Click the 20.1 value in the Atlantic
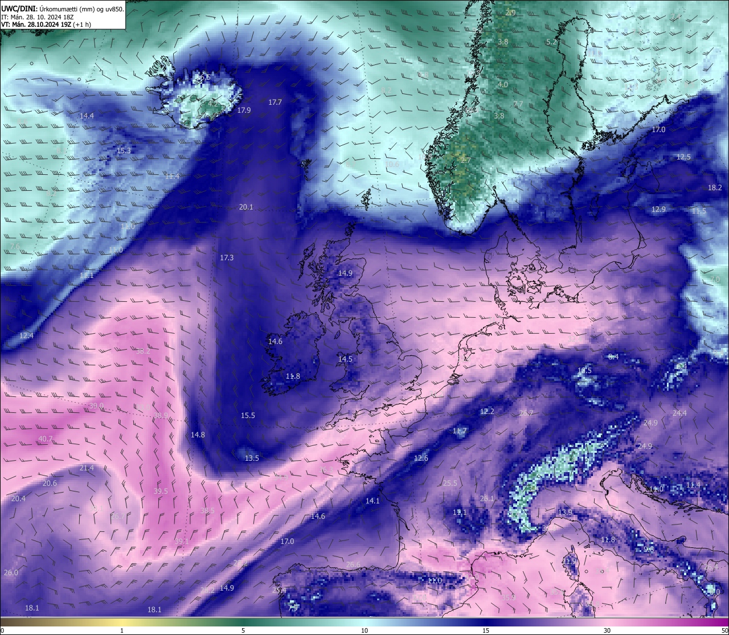Viewport: 729px width, 635px height. (246, 207)
